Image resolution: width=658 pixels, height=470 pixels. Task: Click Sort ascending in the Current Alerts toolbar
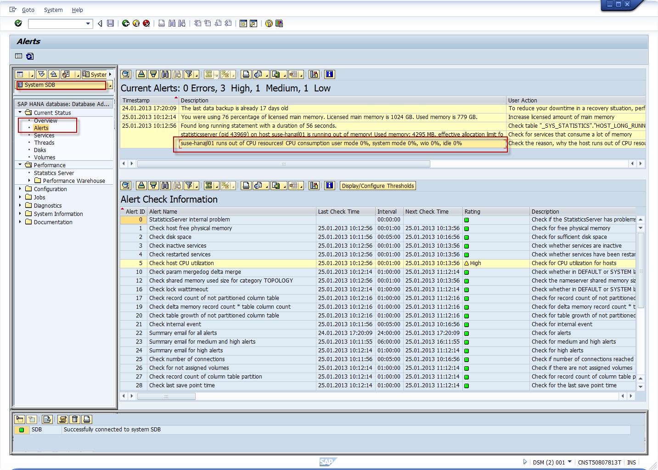point(141,74)
